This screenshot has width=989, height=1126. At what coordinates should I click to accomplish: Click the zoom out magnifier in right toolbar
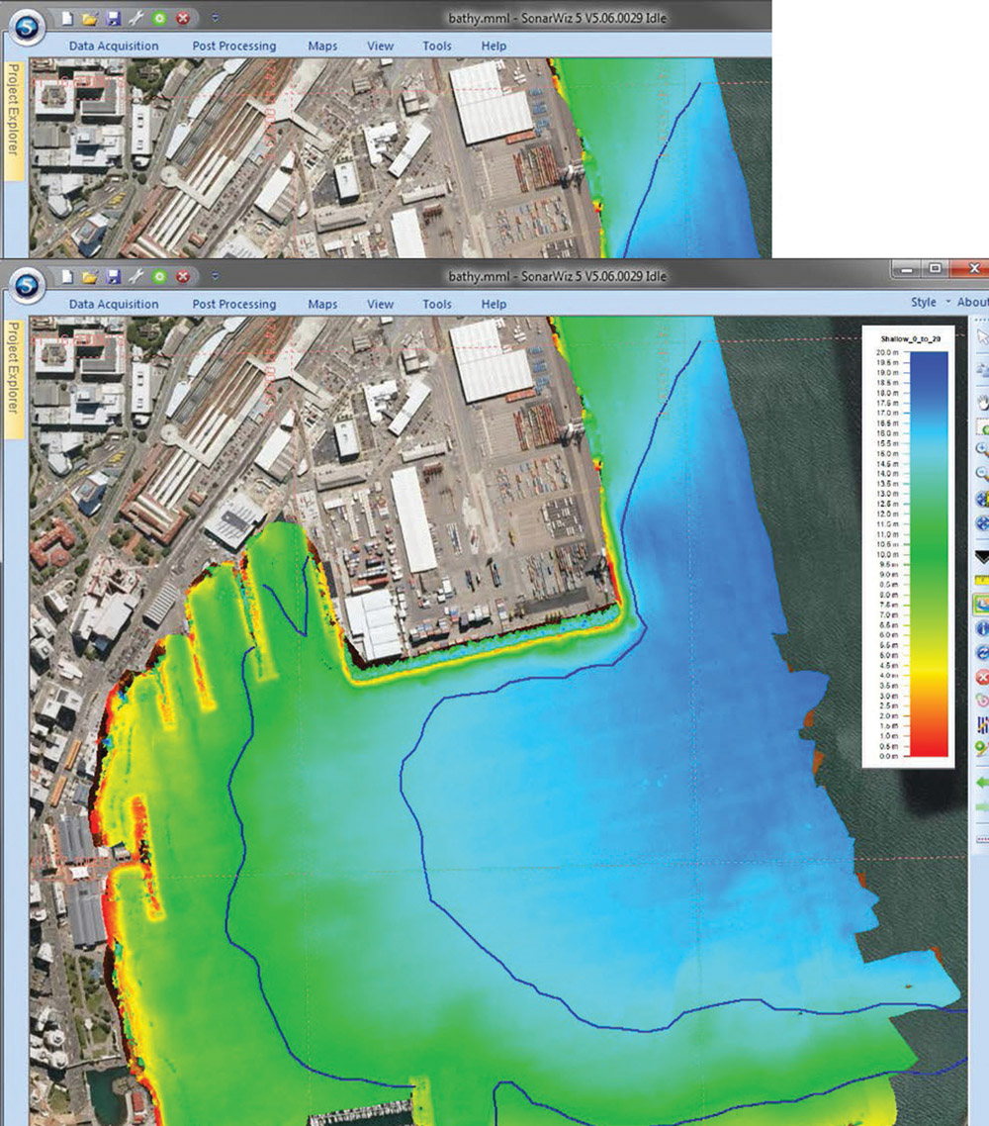982,473
